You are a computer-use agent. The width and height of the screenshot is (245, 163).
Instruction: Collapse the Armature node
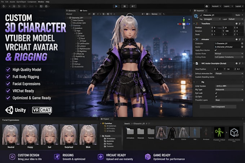tap(72, 28)
